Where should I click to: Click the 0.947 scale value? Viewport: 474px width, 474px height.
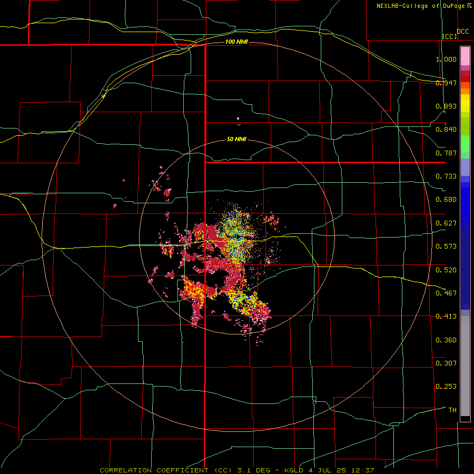tap(446, 83)
